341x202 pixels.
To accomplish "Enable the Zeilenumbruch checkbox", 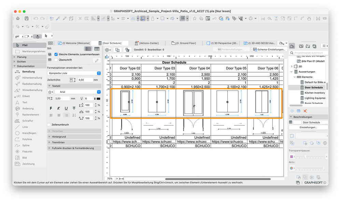I will coord(49,125).
